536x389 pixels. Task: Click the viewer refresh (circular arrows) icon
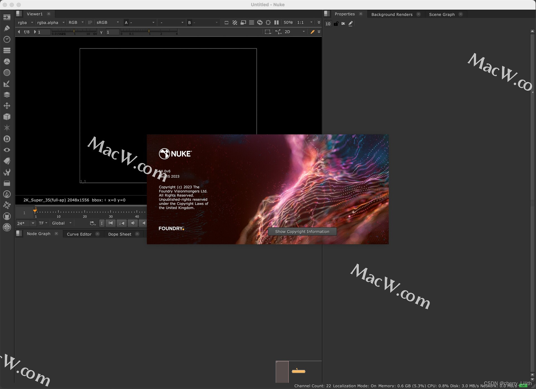click(260, 23)
